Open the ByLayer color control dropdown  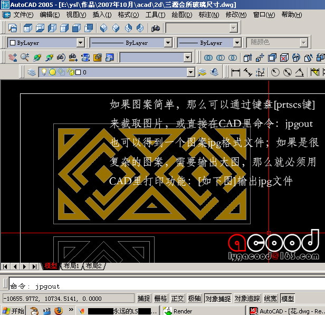80,43
